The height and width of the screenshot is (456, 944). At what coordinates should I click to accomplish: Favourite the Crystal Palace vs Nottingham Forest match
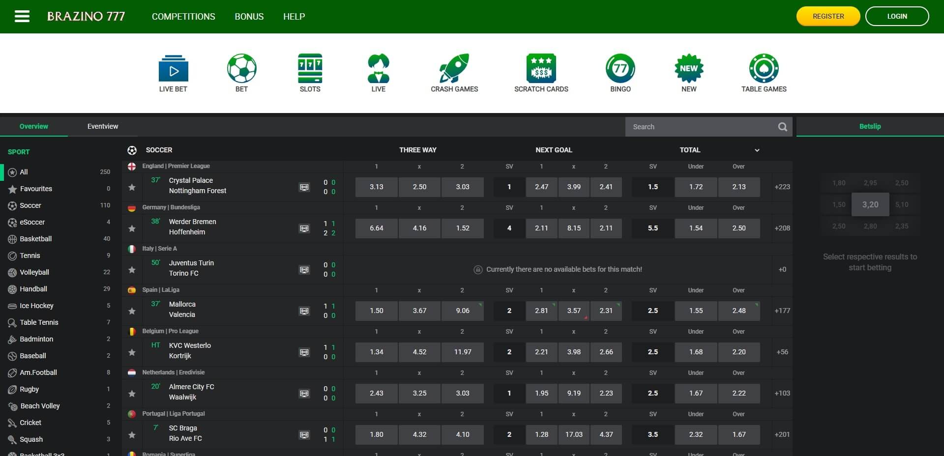tap(131, 187)
